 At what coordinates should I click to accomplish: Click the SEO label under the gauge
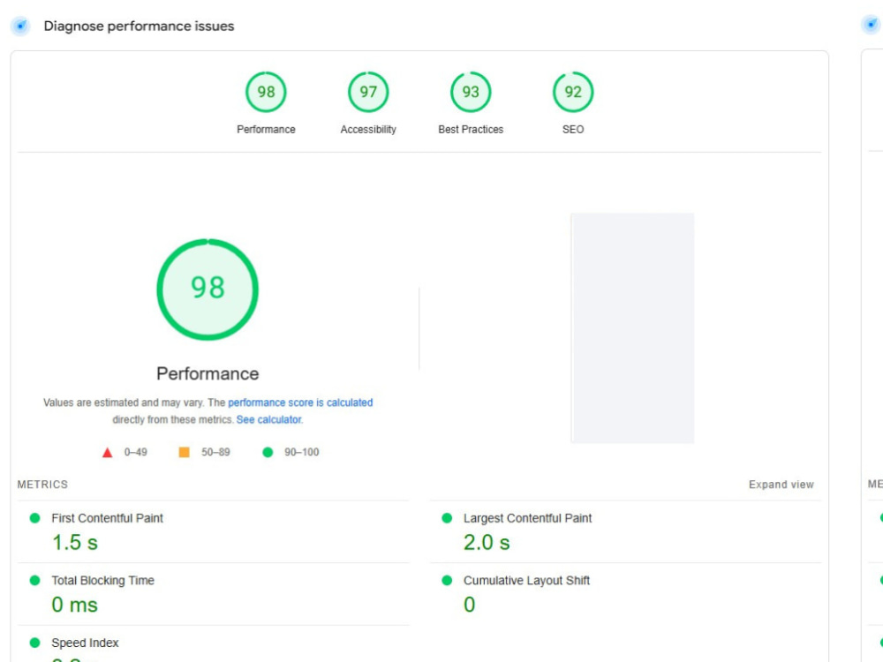(573, 130)
